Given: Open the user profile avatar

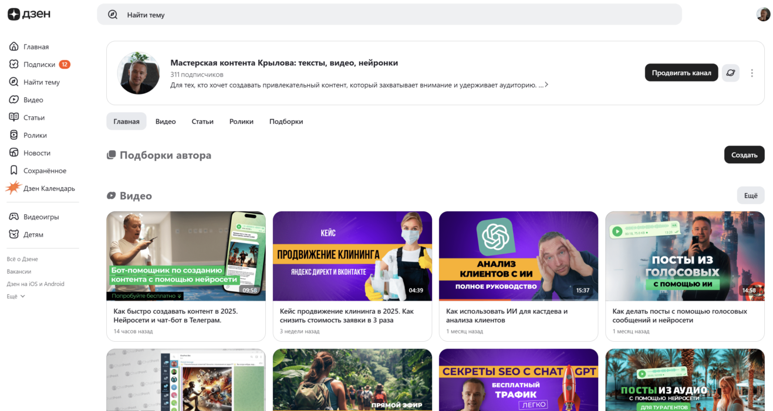Looking at the screenshot, I should (x=763, y=15).
